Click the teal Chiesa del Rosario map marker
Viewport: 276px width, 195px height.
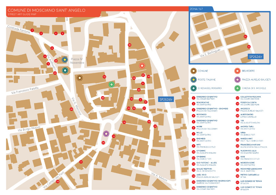(65, 70)
